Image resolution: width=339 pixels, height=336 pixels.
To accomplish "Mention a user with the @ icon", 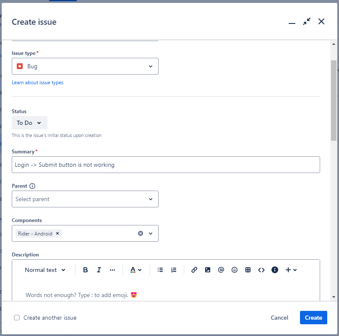I will point(221,270).
